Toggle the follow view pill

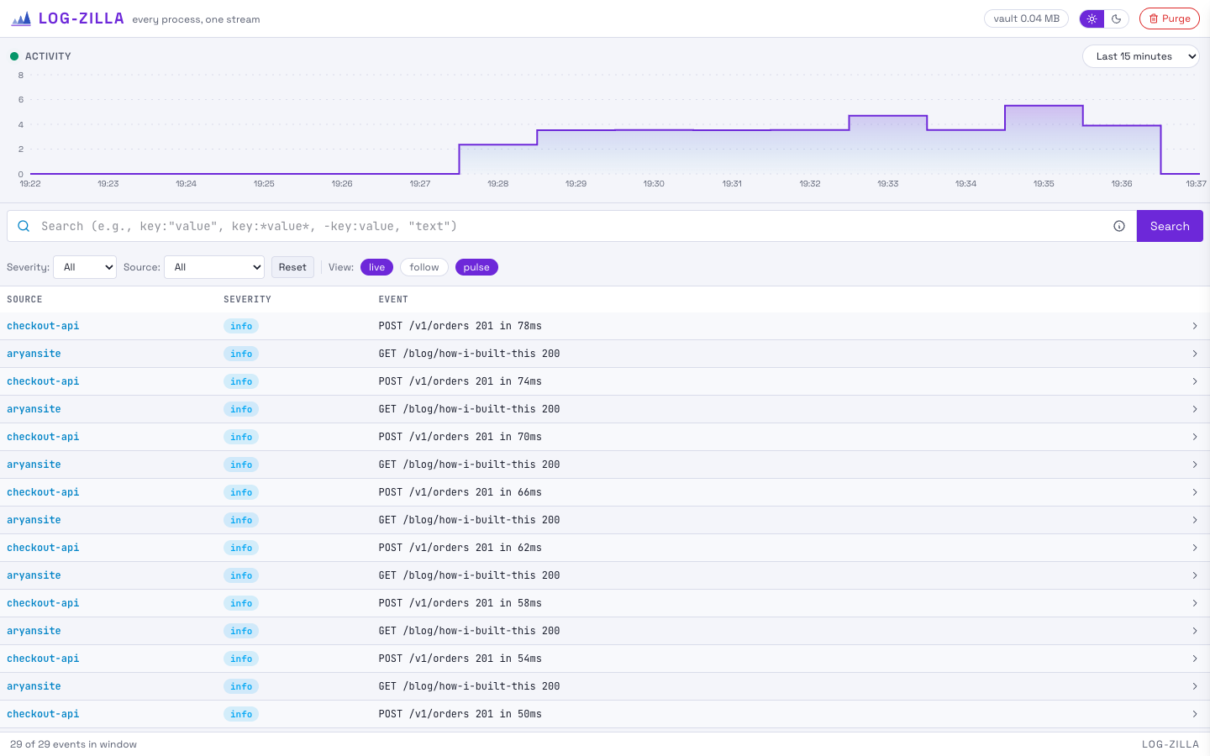point(424,267)
